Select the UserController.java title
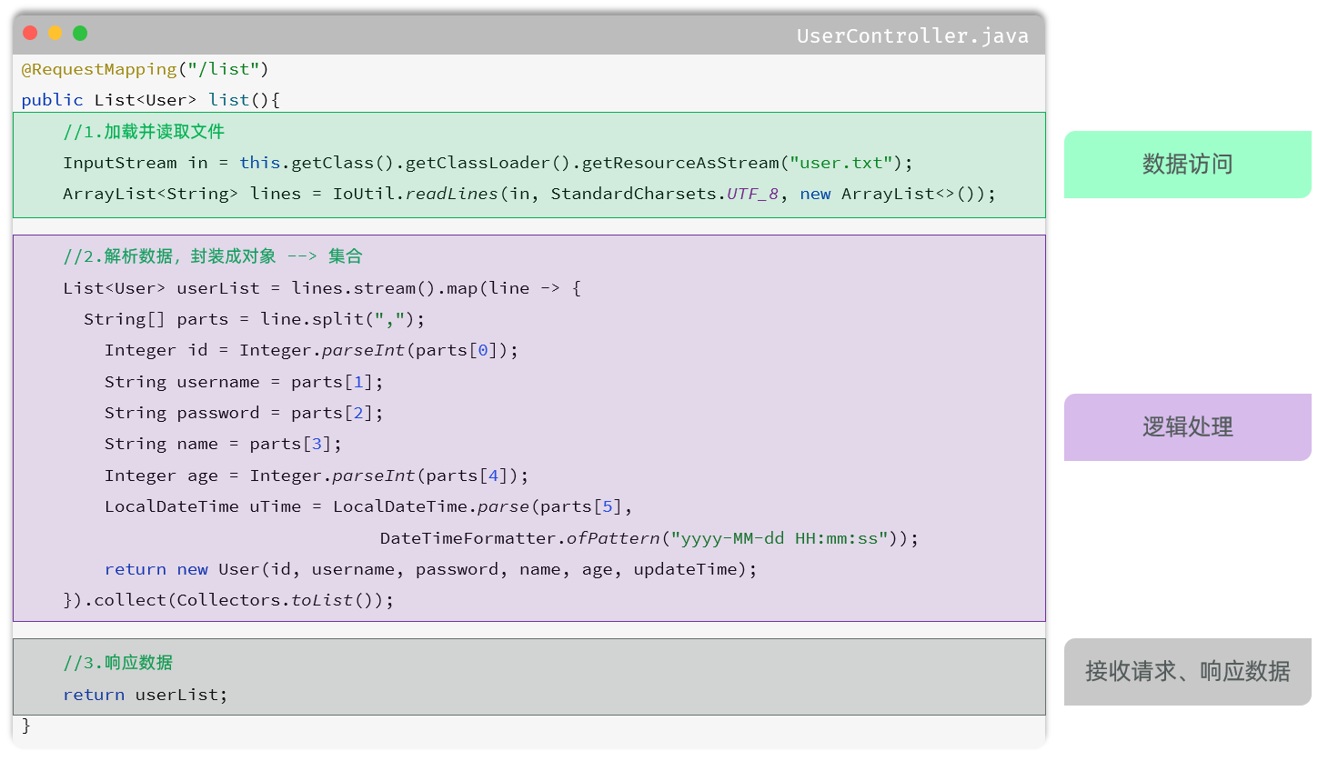 click(912, 35)
